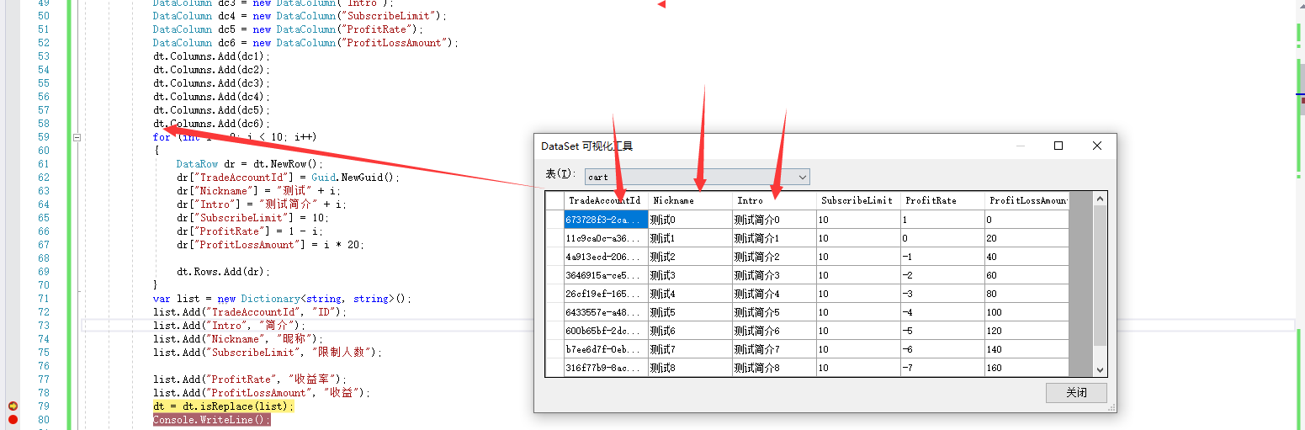The image size is (1305, 430).
Task: Click the row header of the 测试4 row
Action: coord(554,294)
